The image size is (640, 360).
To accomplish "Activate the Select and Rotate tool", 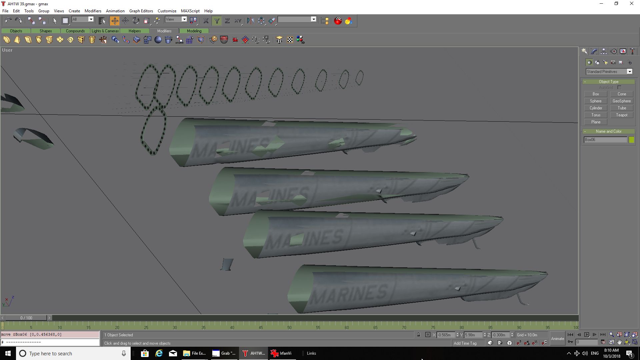I will (x=136, y=21).
